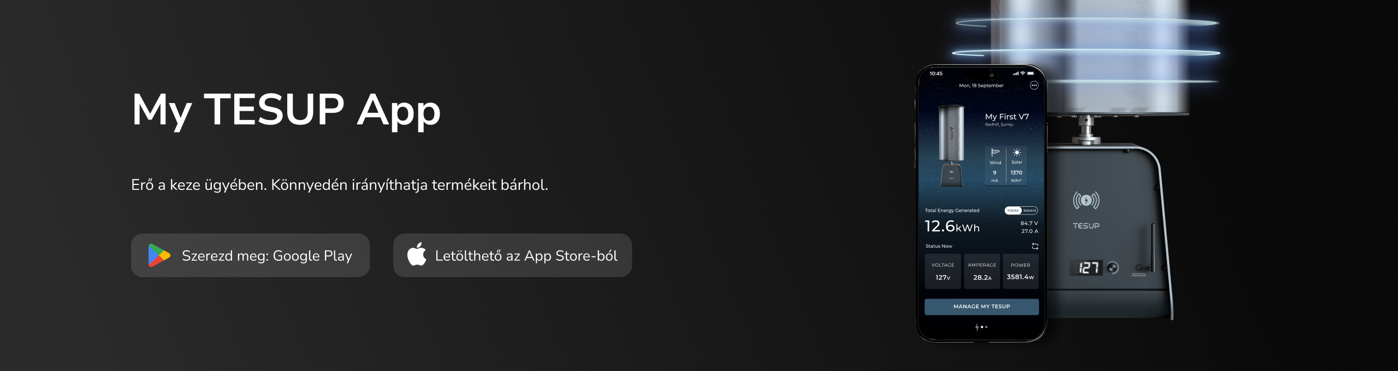This screenshot has height=371, width=1398.
Task: Click the Apple logo icon
Action: (x=417, y=254)
